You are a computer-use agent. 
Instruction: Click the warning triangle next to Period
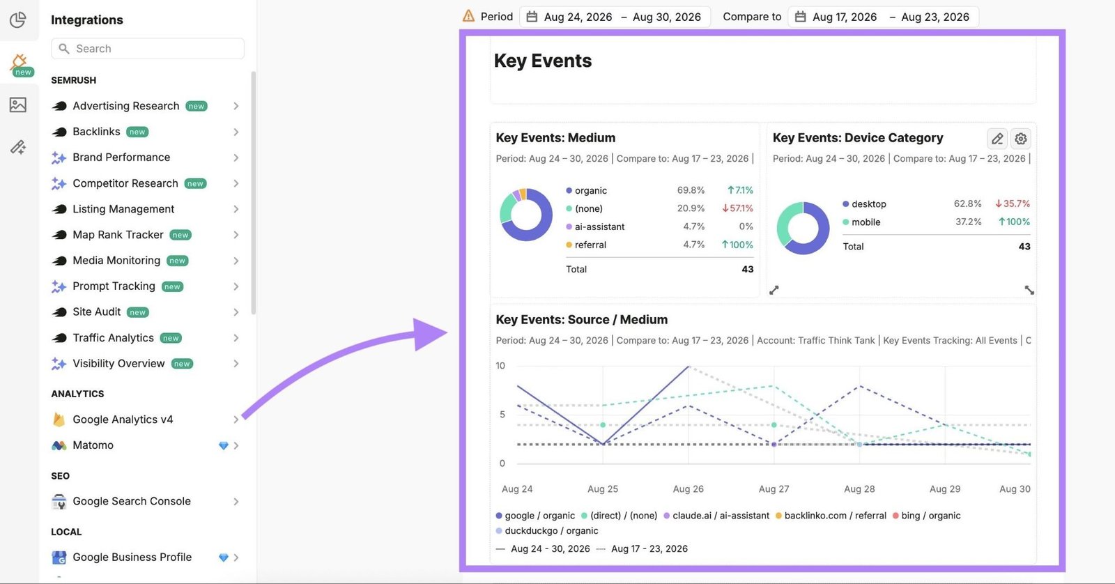(x=469, y=16)
